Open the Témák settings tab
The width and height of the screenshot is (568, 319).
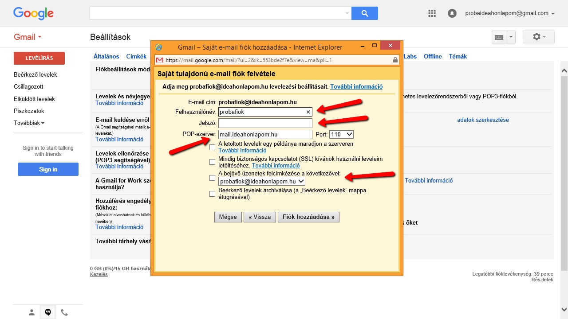pyautogui.click(x=458, y=56)
